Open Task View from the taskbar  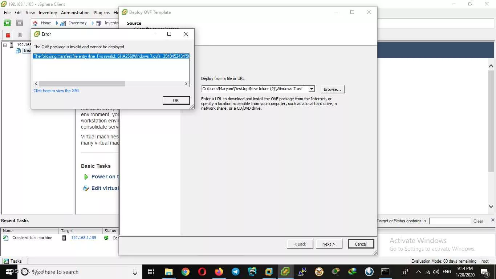point(151,272)
